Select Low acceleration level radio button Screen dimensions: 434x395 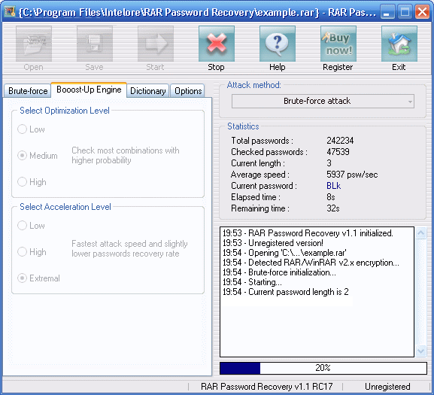[22, 225]
